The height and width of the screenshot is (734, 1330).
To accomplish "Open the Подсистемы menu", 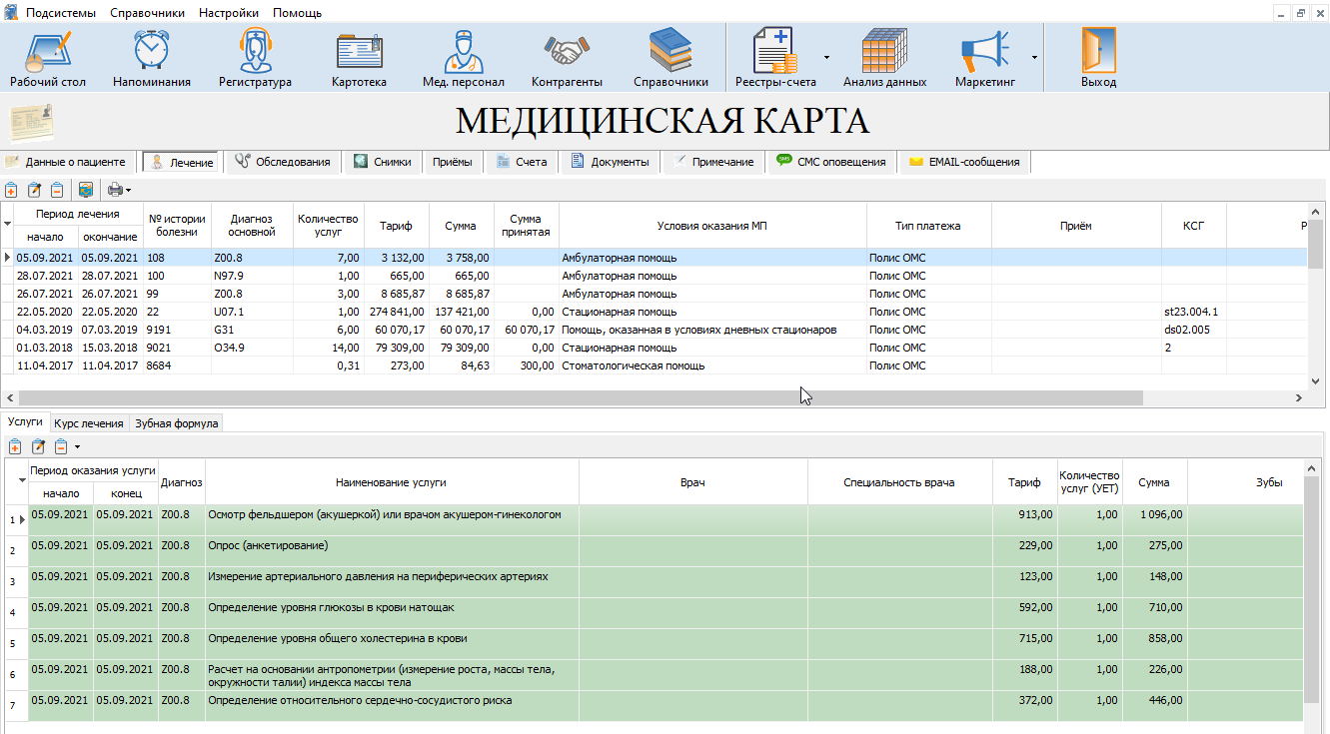I will [x=61, y=13].
